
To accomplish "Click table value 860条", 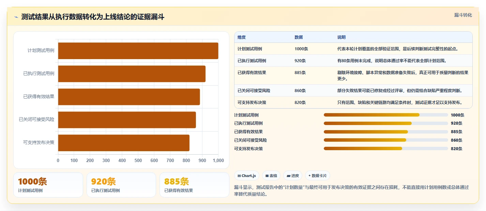I will tap(300, 90).
